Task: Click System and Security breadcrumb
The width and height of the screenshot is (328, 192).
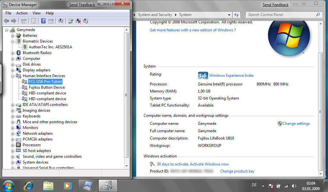Action: point(155,15)
